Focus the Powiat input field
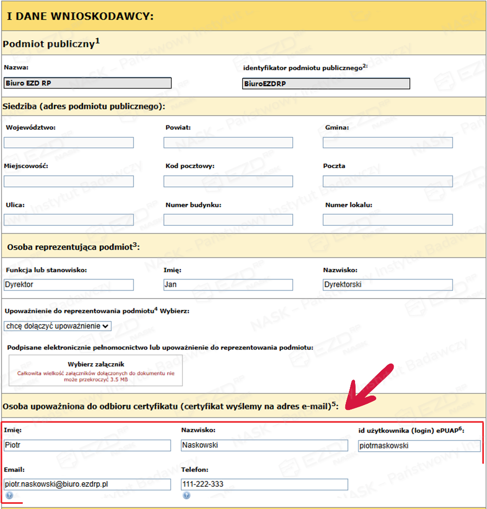Image resolution: width=487 pixels, height=509 pixels. 228,143
